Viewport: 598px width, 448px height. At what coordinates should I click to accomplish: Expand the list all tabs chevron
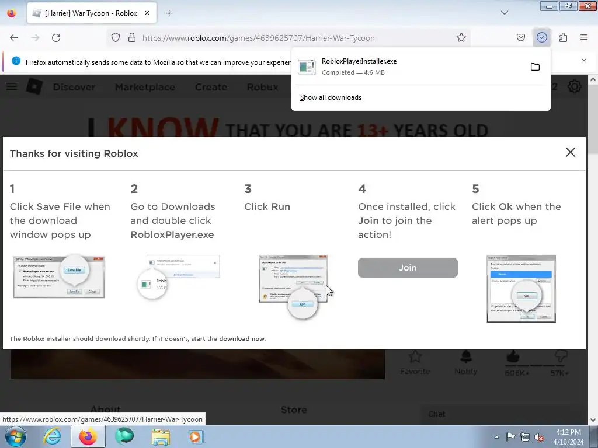(x=504, y=13)
